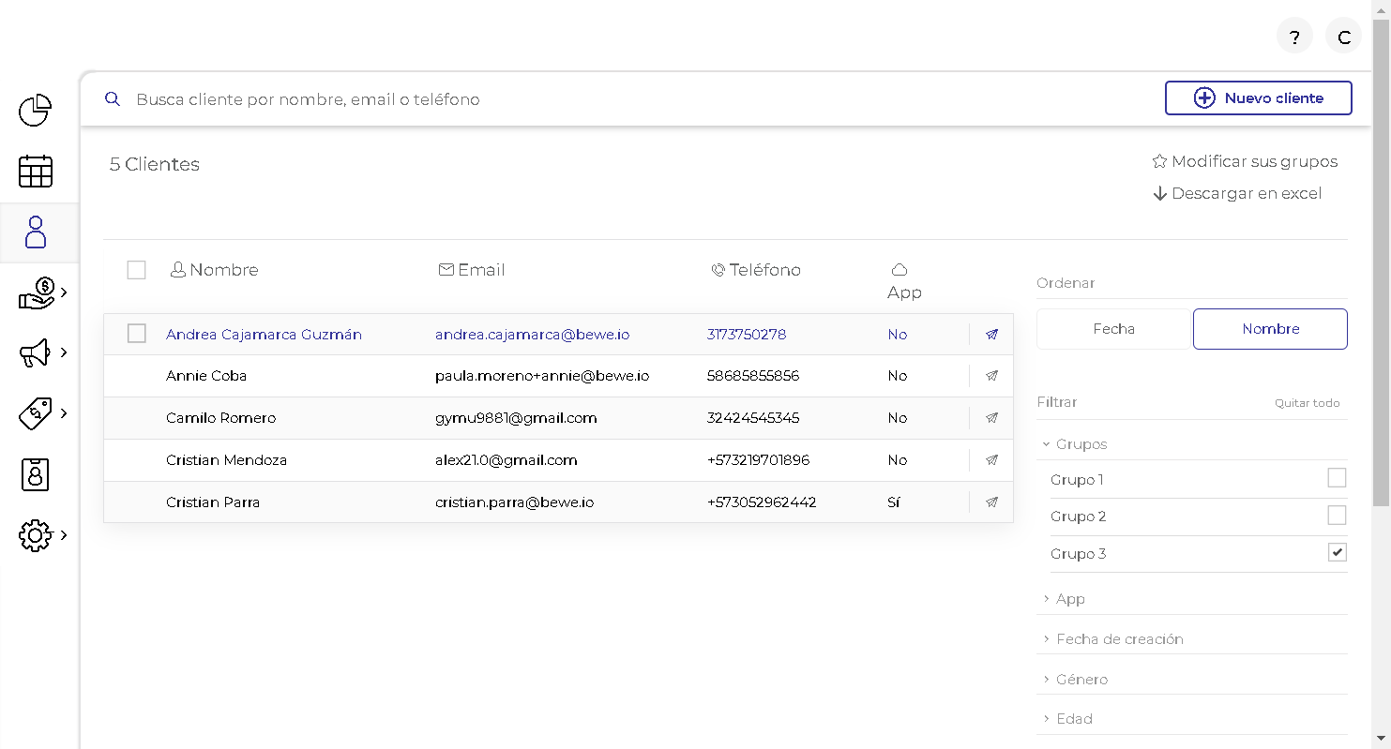Select the Camilo Romero name cell
The image size is (1391, 749).
tap(220, 418)
